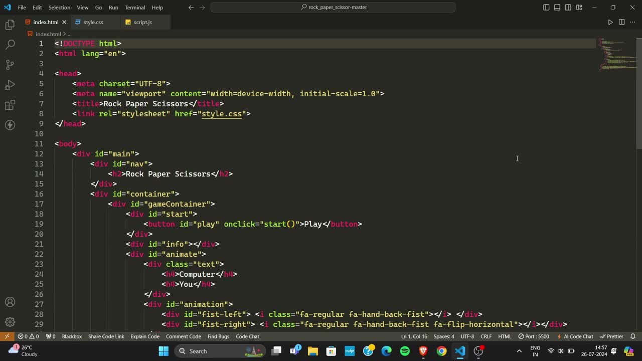Open AI Code Chat from status bar
Viewport: 642px width, 361px height.
tap(575, 336)
